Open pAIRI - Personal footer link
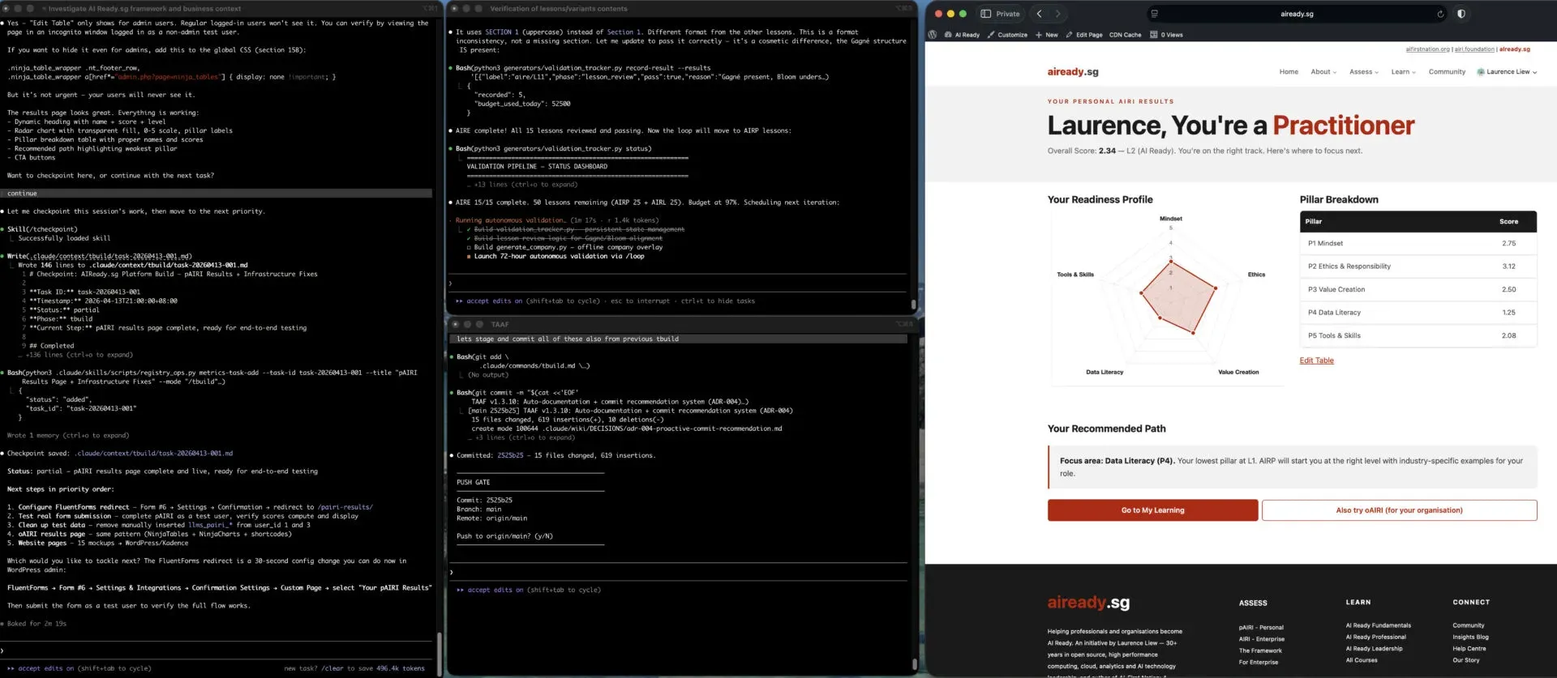This screenshot has width=1557, height=678. [x=1261, y=628]
